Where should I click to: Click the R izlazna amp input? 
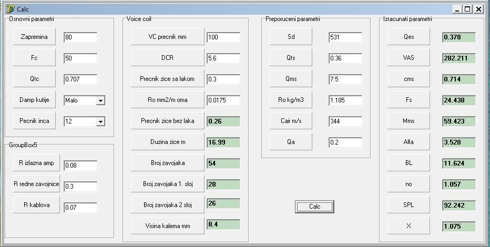(80, 166)
